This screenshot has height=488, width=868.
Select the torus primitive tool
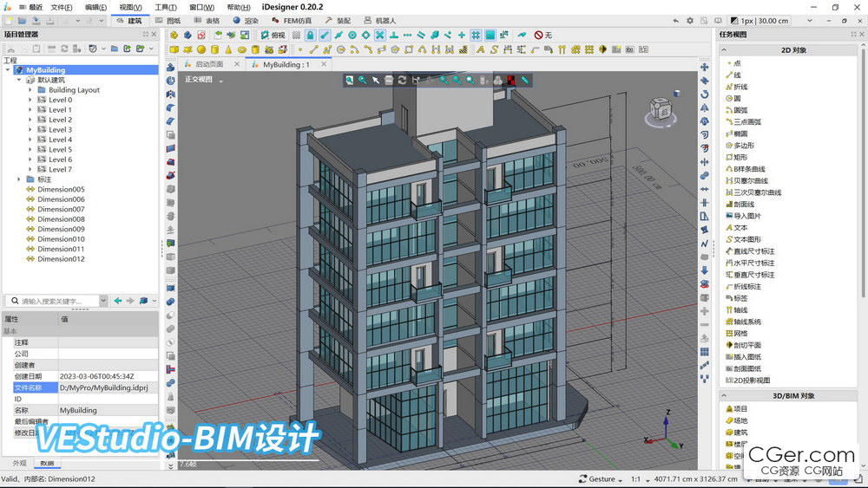[242, 49]
